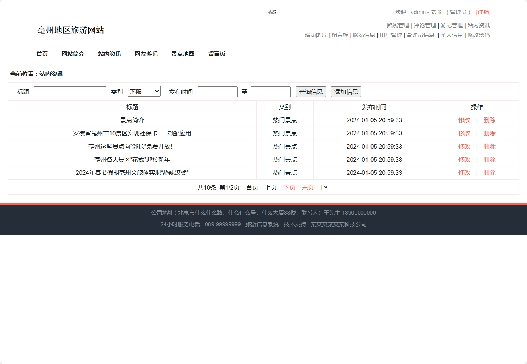This screenshot has height=364, width=527.
Task: Click 删除 for the 亳州各大景区 article
Action: (x=489, y=159)
